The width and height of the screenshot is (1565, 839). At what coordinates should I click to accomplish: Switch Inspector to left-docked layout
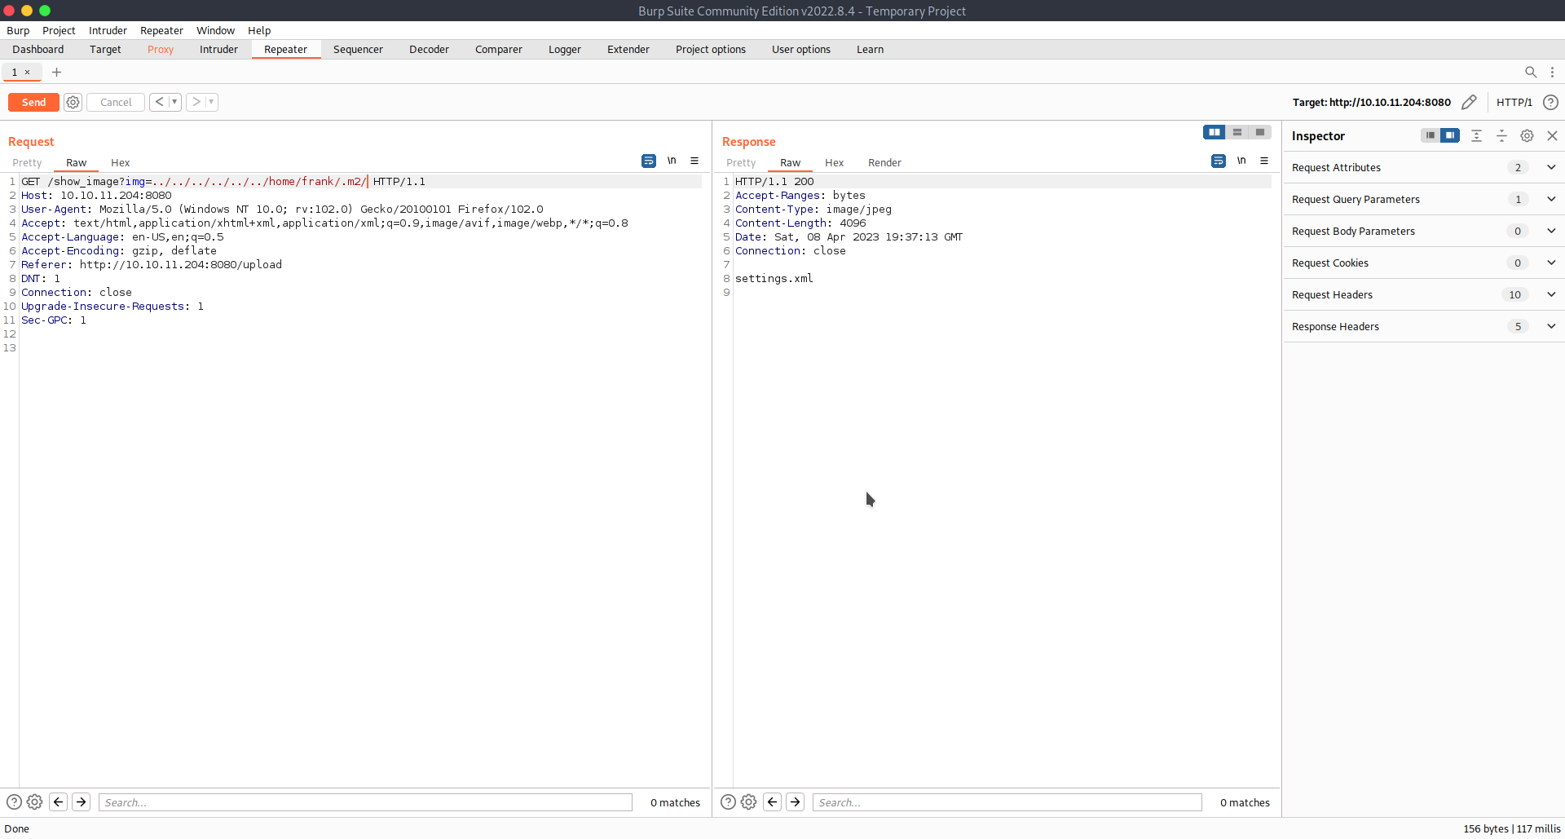pyautogui.click(x=1431, y=135)
